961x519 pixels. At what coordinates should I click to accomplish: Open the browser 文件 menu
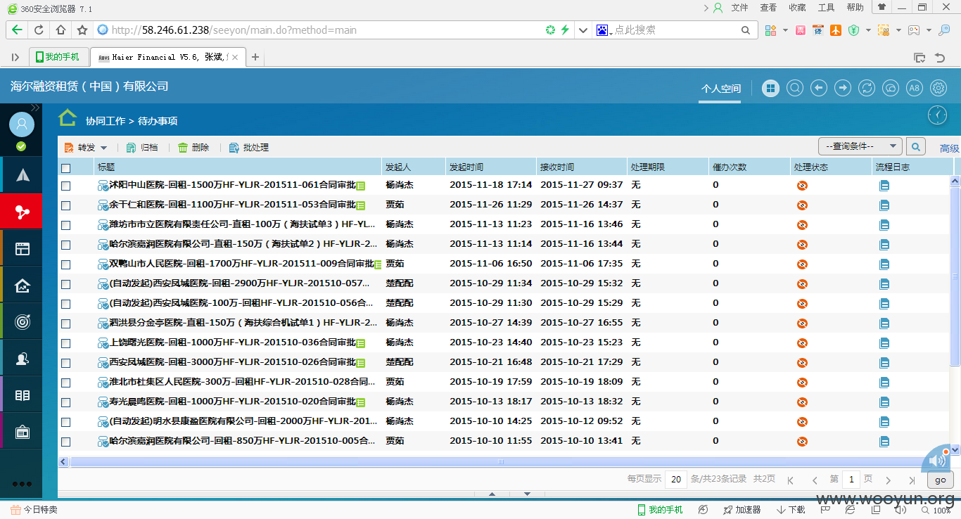click(x=739, y=8)
